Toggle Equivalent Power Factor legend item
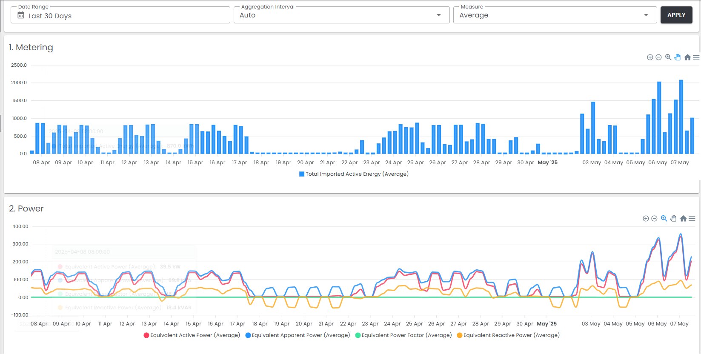The image size is (701, 354). (403, 335)
